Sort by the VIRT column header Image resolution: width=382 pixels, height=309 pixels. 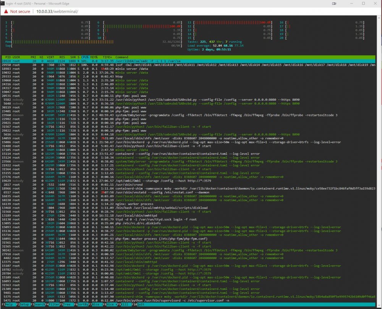tap(50, 57)
